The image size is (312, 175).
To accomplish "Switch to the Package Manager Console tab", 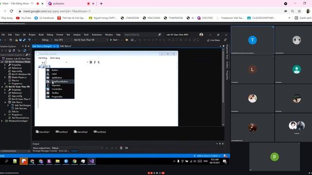I will click(45, 151).
